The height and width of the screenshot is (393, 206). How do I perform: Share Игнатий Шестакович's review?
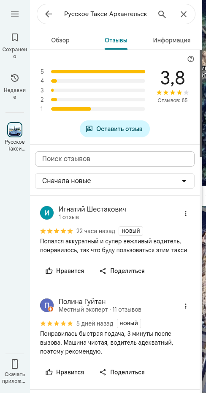coord(122,271)
